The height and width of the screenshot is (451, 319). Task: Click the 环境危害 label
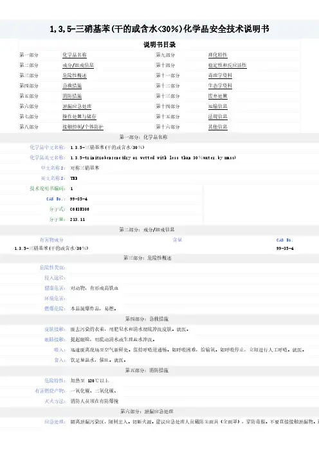coord(55,298)
